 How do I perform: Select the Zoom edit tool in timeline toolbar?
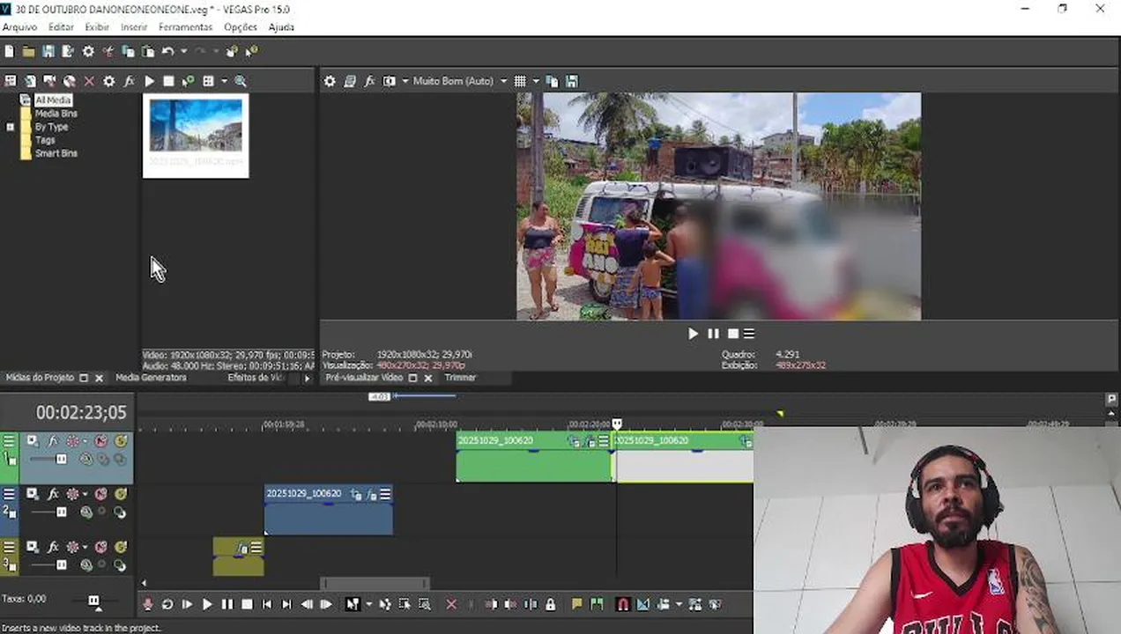(x=425, y=604)
